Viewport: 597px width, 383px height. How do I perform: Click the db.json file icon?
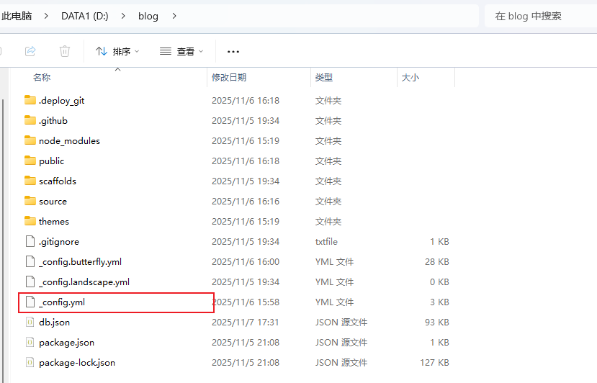pyautogui.click(x=30, y=322)
